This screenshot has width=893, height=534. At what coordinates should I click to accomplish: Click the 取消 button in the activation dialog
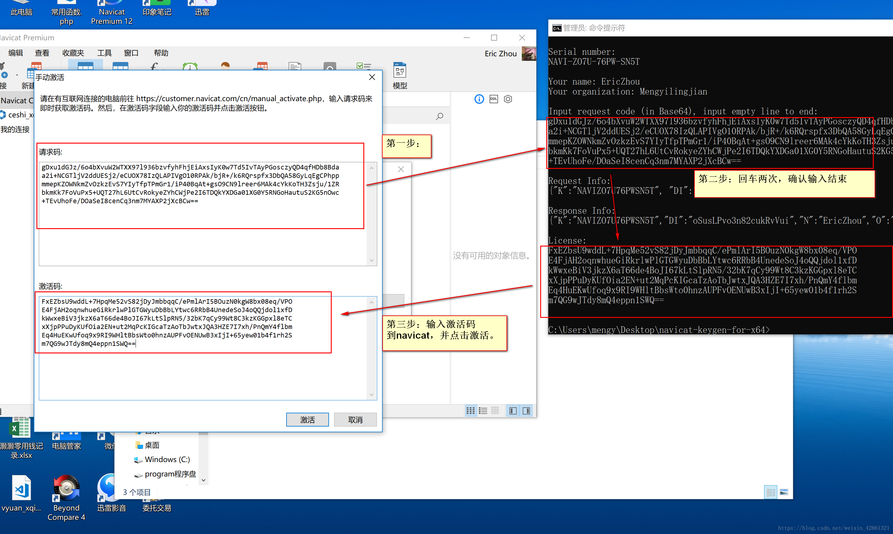click(x=355, y=420)
